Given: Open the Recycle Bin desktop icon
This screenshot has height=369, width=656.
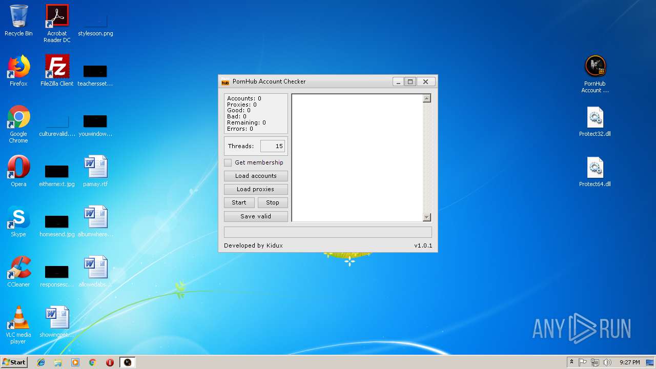Looking at the screenshot, I should pyautogui.click(x=18, y=21).
